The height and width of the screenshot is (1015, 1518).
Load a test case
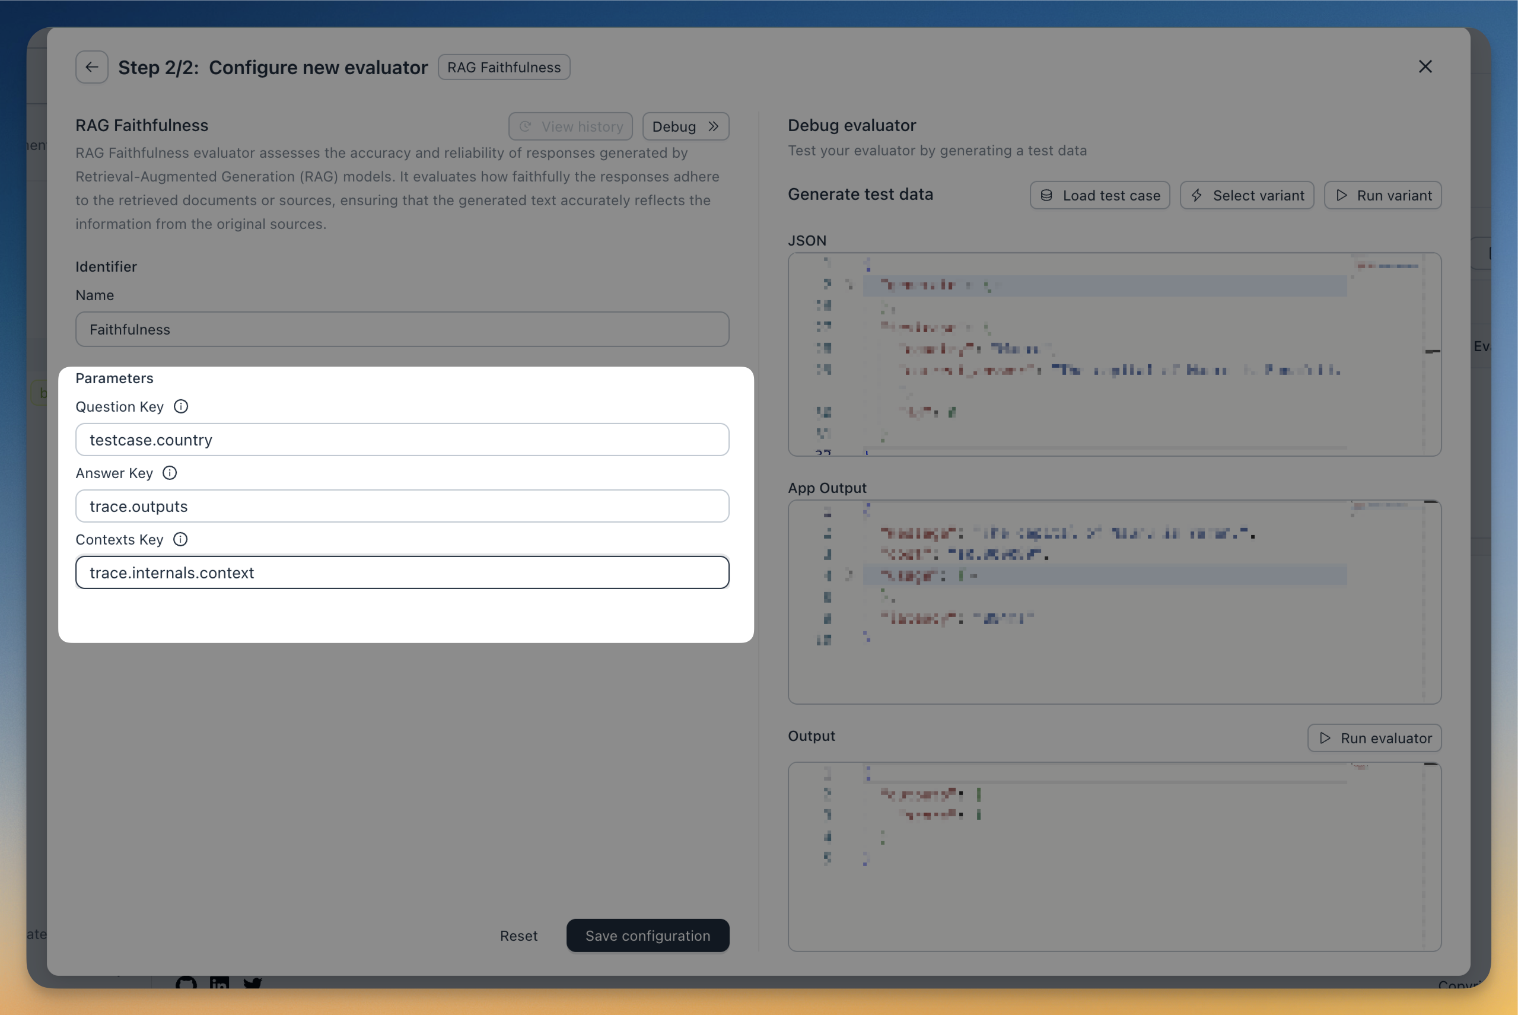(x=1100, y=196)
